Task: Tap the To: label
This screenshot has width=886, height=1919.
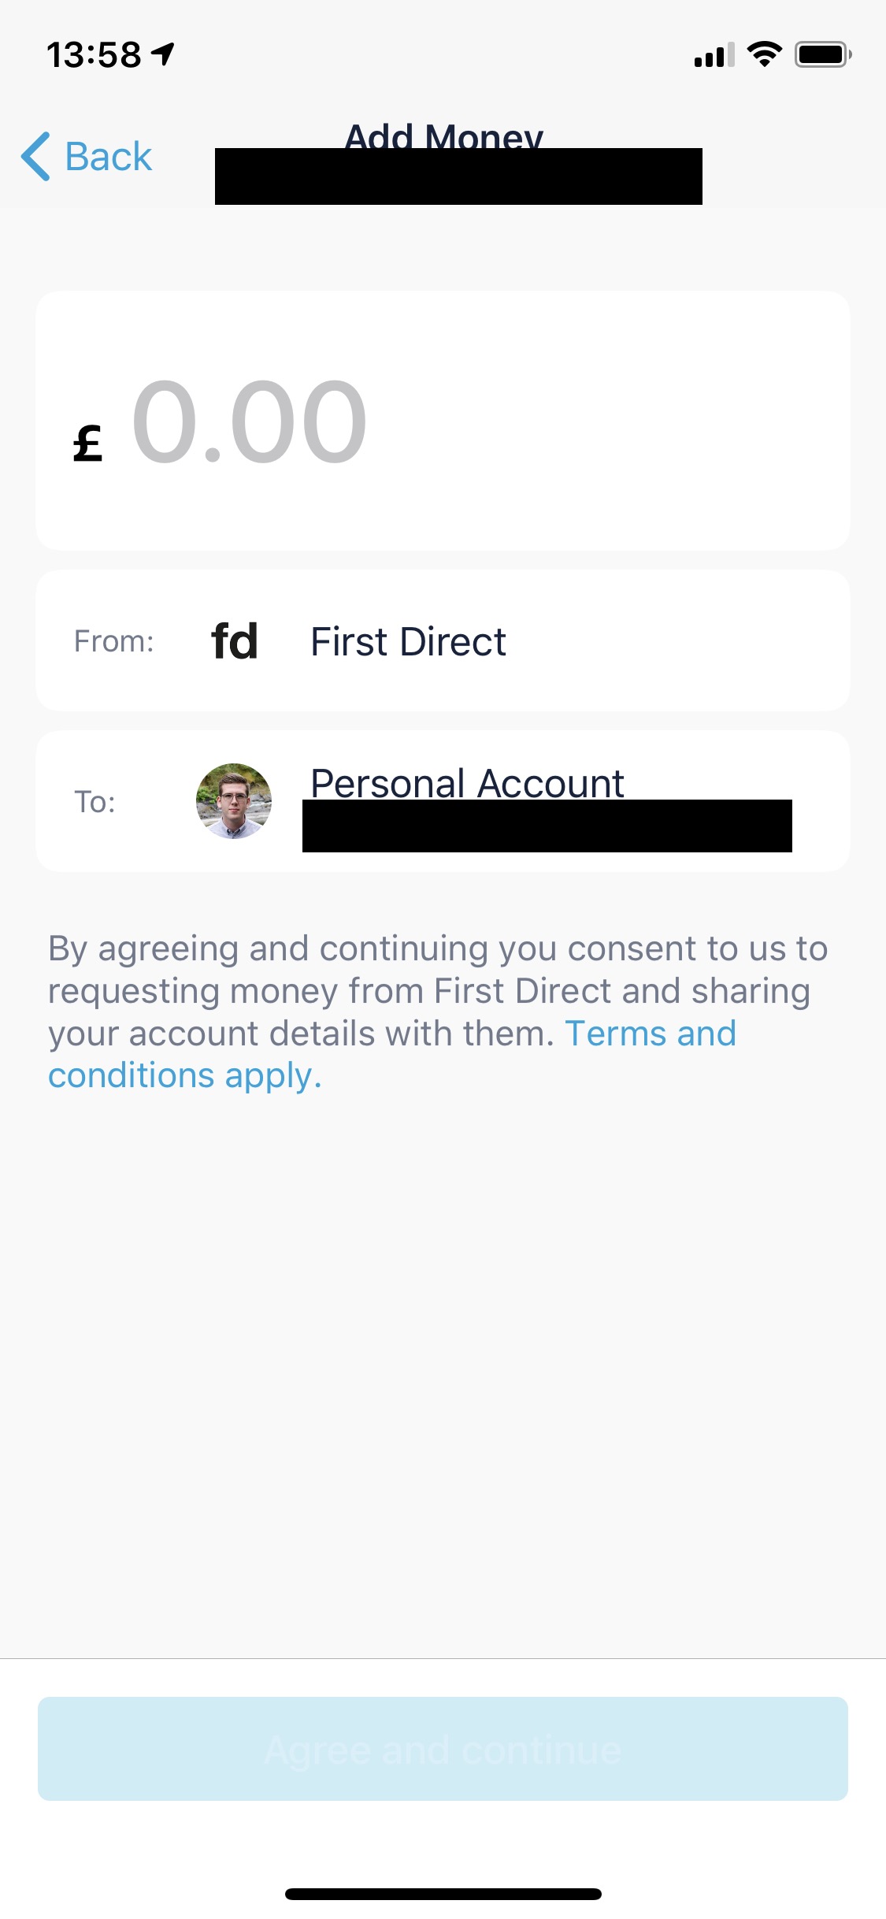Action: 95,802
